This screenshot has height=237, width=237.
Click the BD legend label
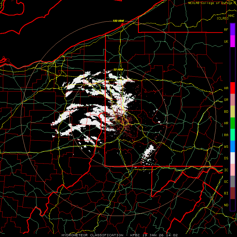point(226,112)
